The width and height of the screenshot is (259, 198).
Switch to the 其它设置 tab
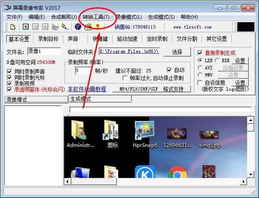pos(216,39)
